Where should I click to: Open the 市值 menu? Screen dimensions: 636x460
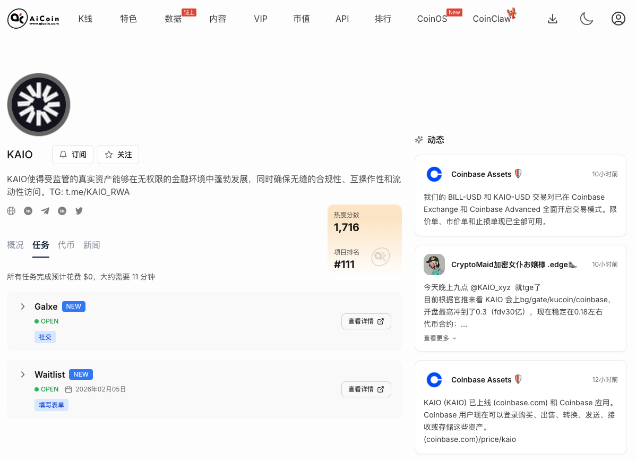click(302, 19)
